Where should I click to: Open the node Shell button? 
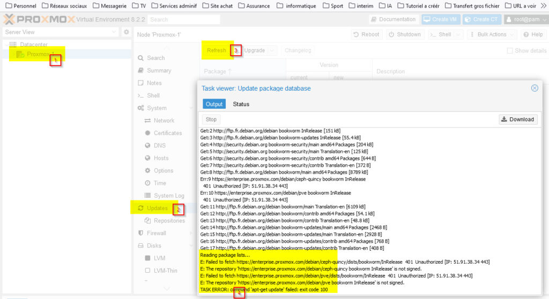coord(441,34)
